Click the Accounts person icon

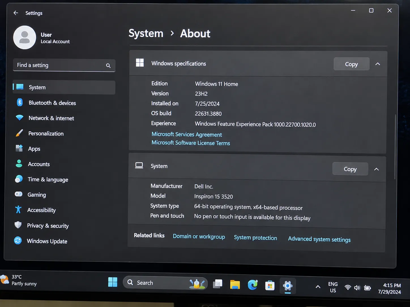click(19, 163)
